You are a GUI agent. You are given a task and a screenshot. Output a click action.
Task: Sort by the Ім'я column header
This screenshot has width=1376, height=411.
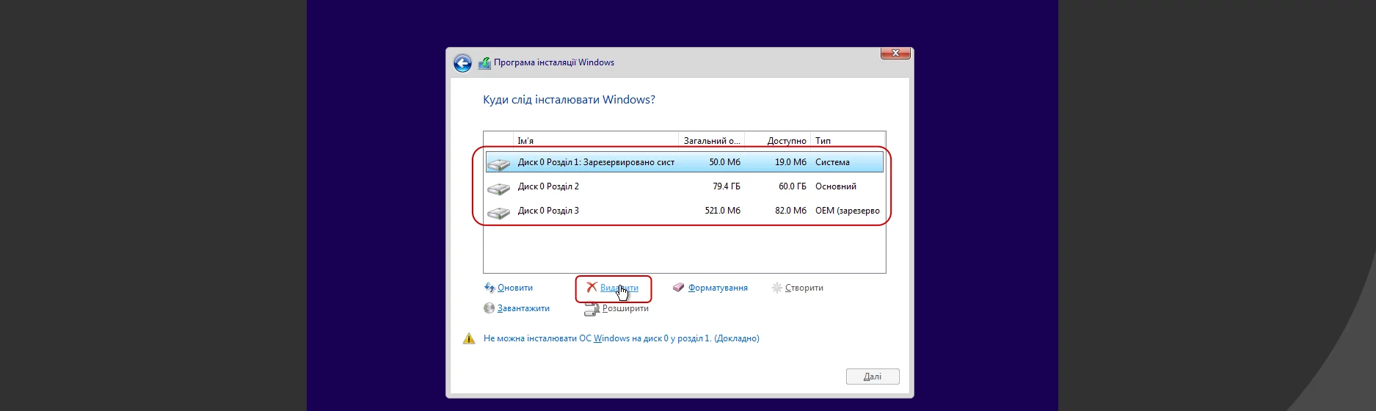(596, 140)
